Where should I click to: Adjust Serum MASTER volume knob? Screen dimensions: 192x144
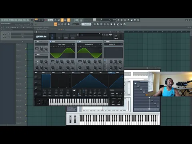point(116,36)
